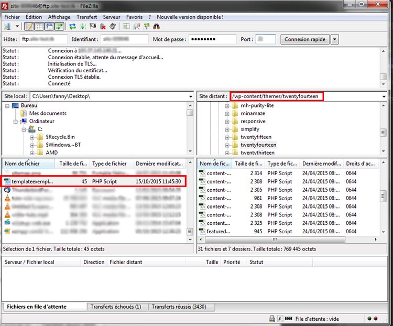This screenshot has width=393, height=326.
Task: Collapse the Ordinateur tree node
Action: click(x=16, y=122)
